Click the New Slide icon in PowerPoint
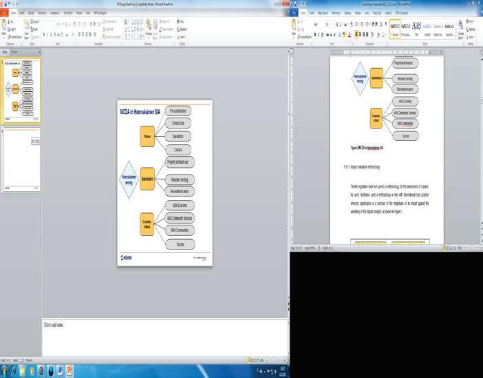The height and width of the screenshot is (378, 483). tap(27, 27)
